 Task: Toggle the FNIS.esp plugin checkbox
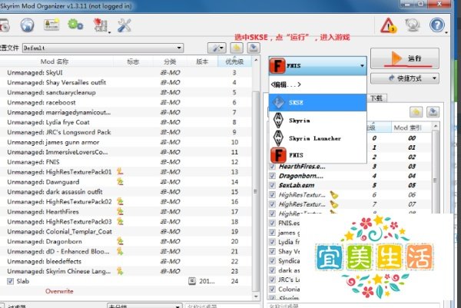pyautogui.click(x=272, y=223)
